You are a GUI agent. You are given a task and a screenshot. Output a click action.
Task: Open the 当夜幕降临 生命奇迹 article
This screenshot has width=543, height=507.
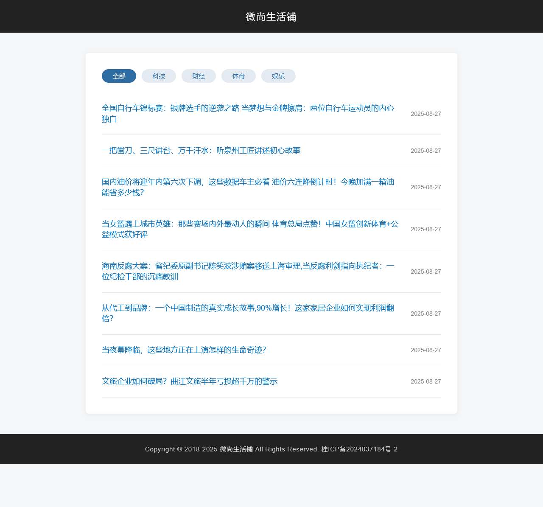coord(184,350)
